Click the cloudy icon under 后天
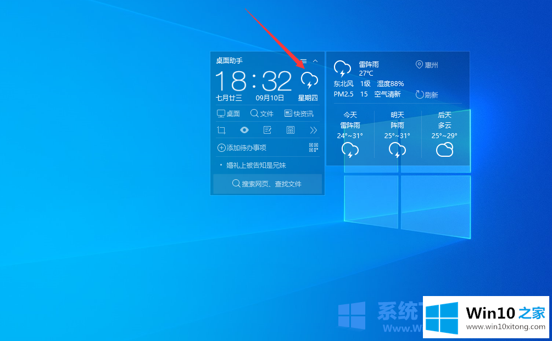The height and width of the screenshot is (341, 552). pos(445,150)
